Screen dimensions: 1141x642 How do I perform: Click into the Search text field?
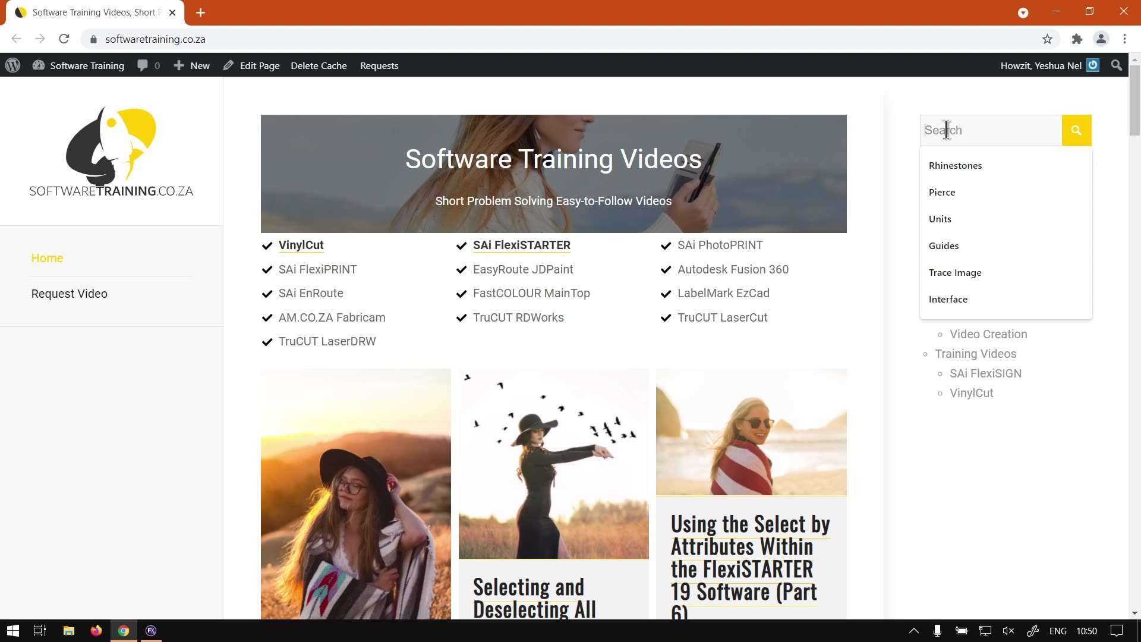(x=991, y=130)
